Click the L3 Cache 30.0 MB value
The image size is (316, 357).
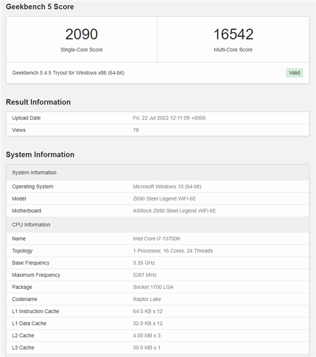[x=147, y=348]
